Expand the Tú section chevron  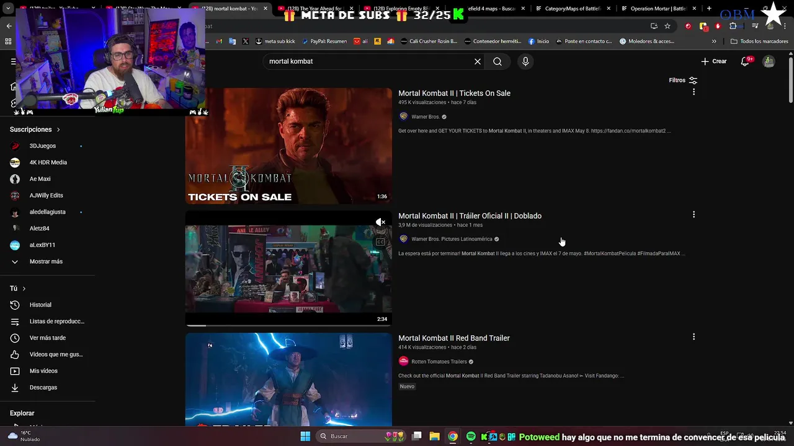[x=24, y=289]
